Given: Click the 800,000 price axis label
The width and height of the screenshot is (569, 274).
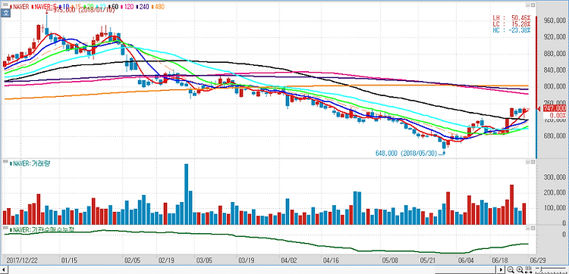Looking at the screenshot, I should (555, 87).
